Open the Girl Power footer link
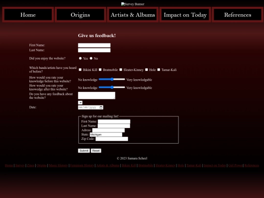Screen dimensions: 264x198 tap(235, 166)
